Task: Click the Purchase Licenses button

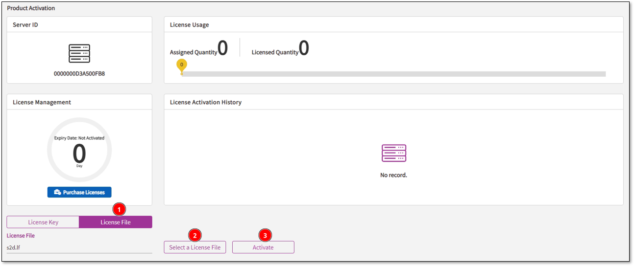Action: tap(79, 192)
